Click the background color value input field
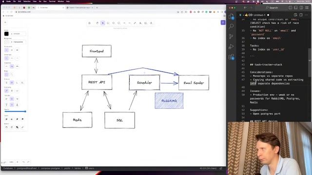312x175 pixels. point(18,42)
